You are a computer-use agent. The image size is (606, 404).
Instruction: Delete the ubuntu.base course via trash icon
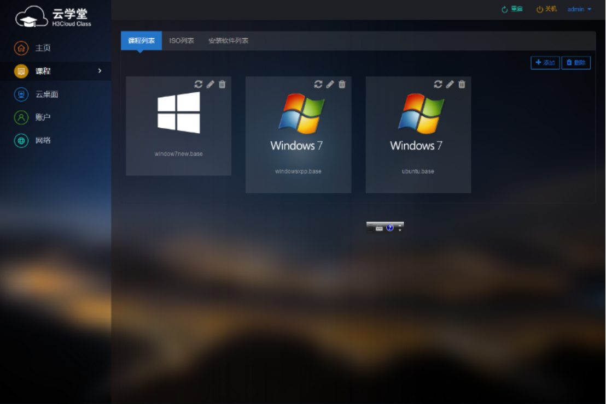click(x=462, y=84)
